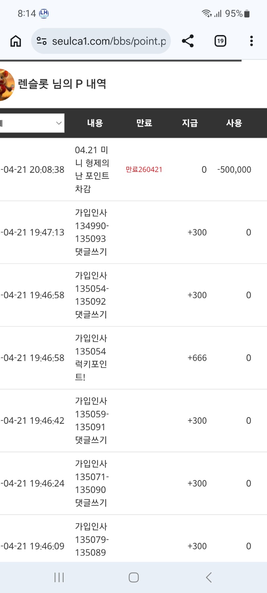This screenshot has width=267, height=593.
Task: Click the red 만료260421 expiry label
Action: coord(144,169)
